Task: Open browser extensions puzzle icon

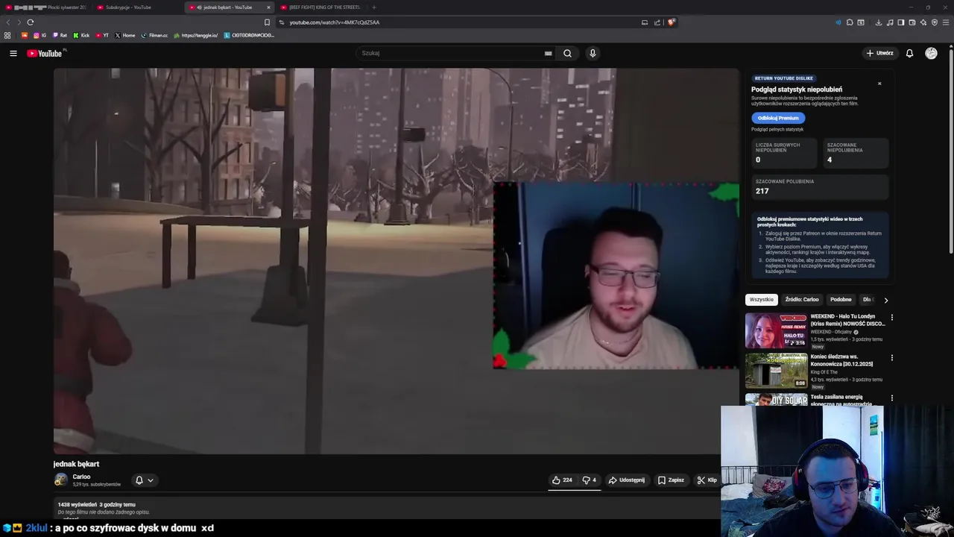Action: point(849,22)
